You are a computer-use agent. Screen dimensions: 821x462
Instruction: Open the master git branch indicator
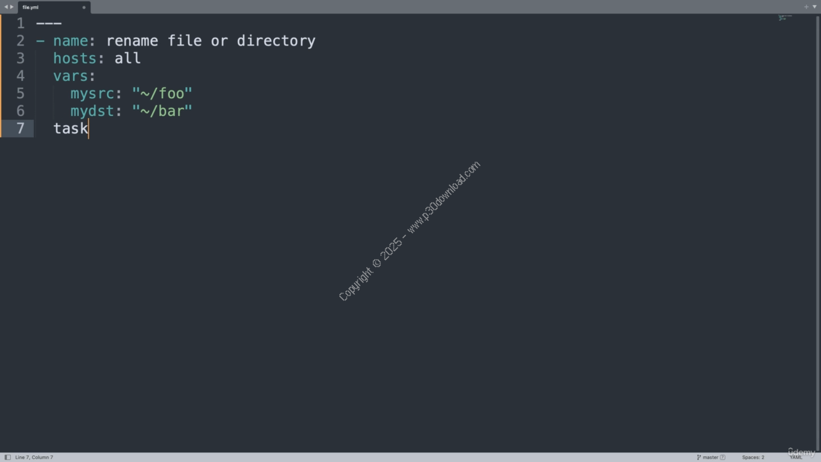click(x=708, y=458)
